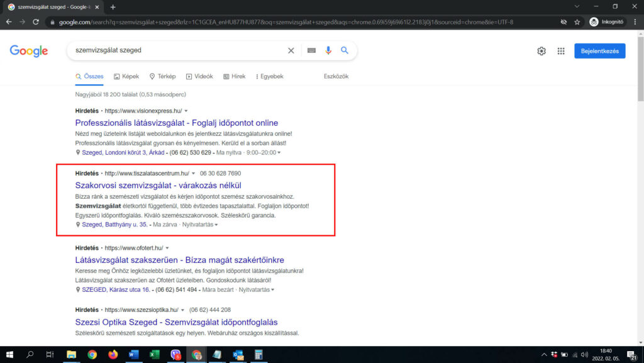Open the Látásvizsgálat szakszerűen ad link
The image size is (644, 363).
point(179,260)
